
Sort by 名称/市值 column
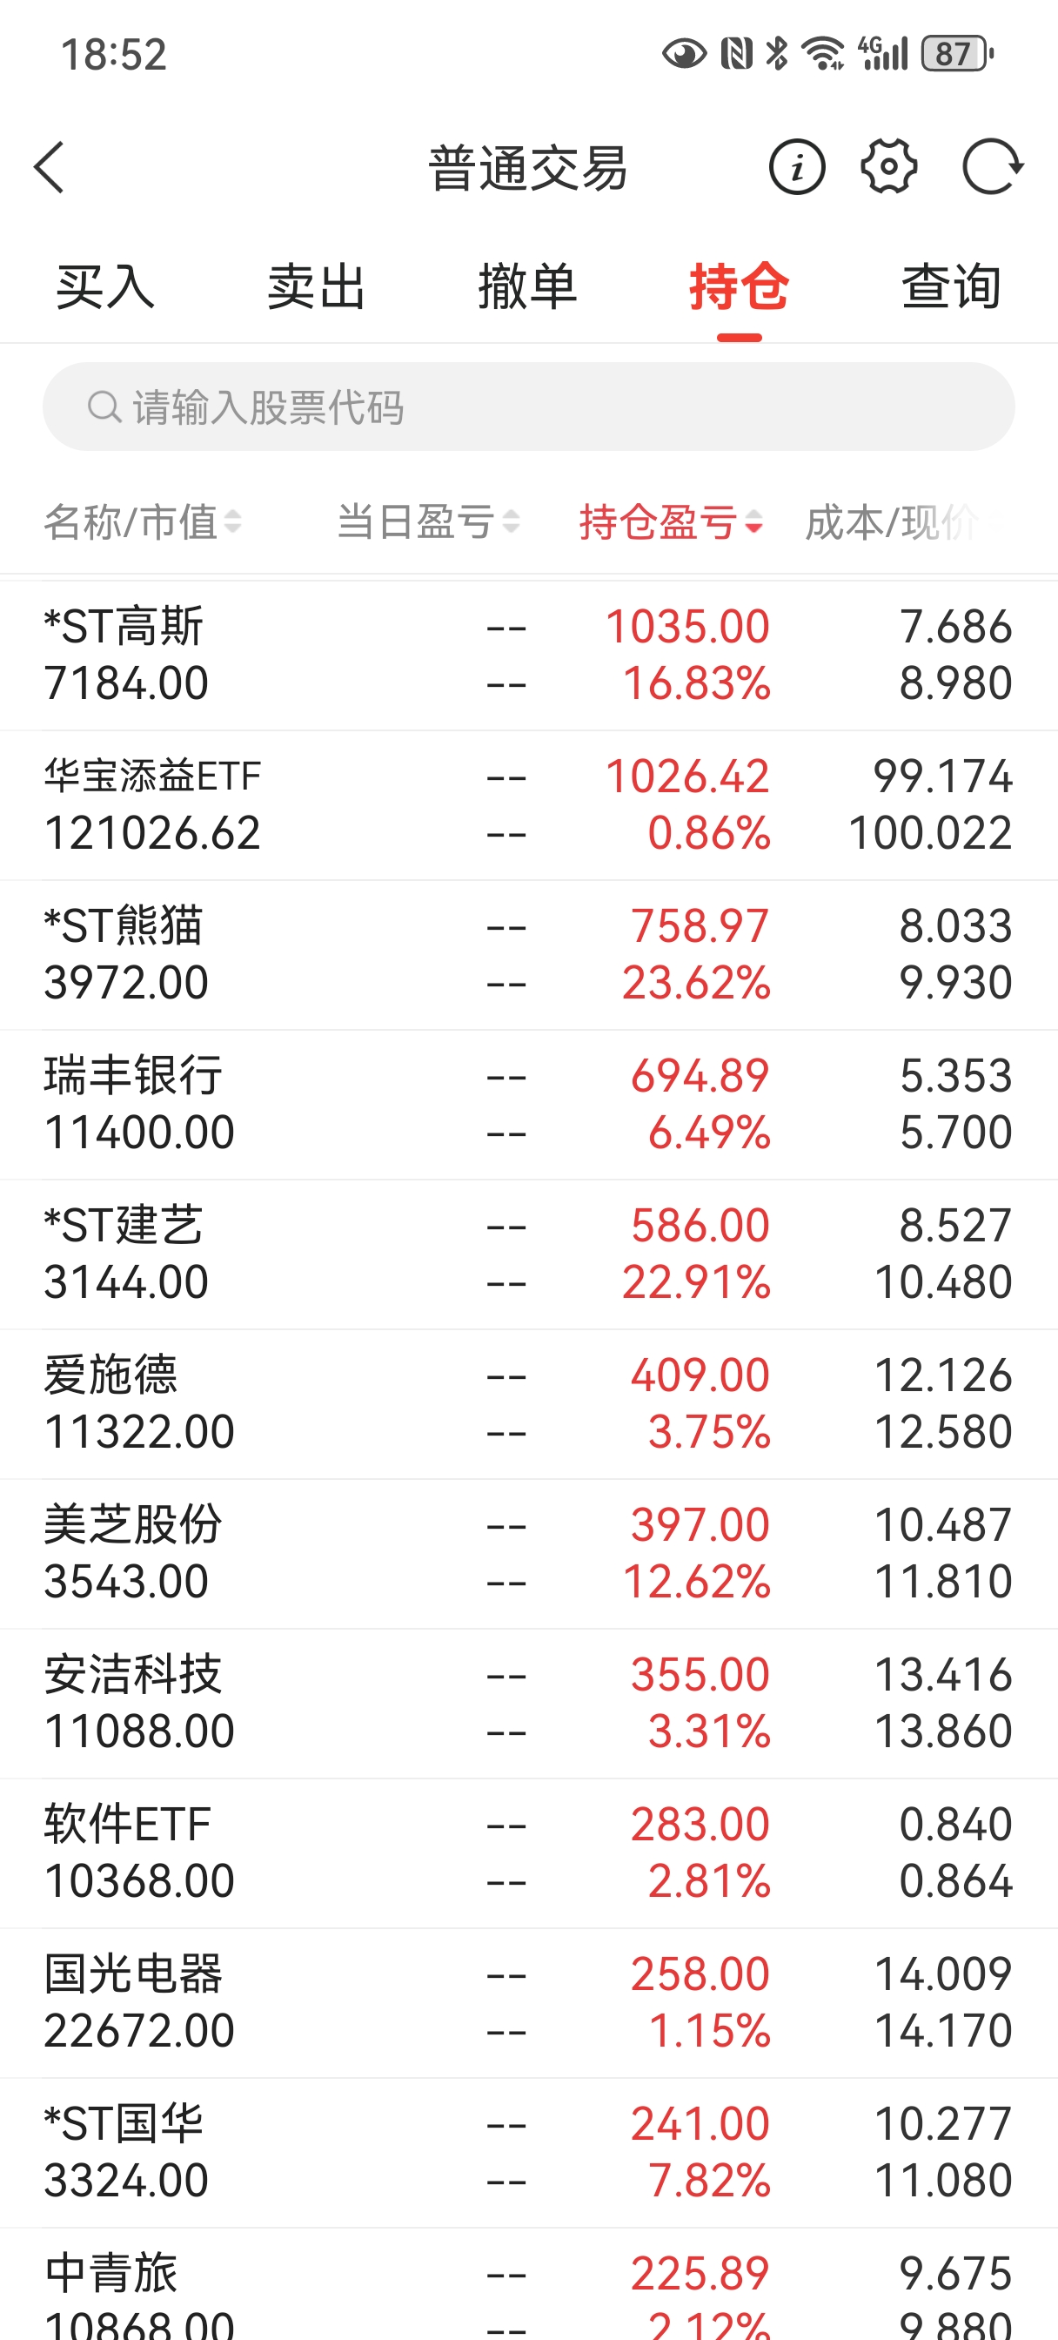[143, 522]
